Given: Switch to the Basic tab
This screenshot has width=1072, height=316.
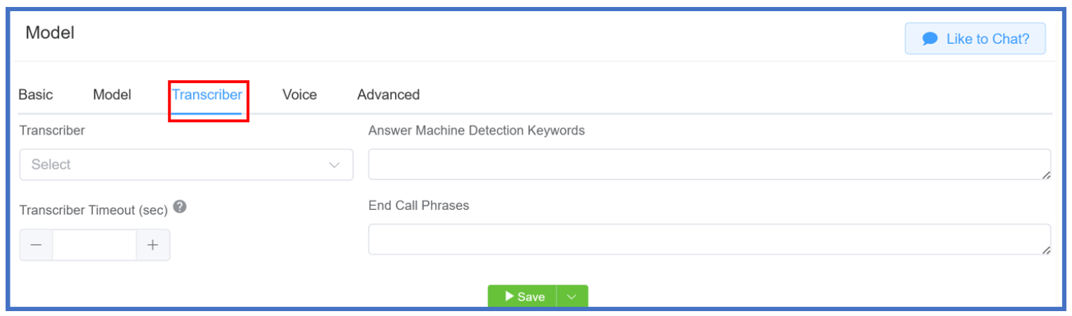Looking at the screenshot, I should point(36,94).
